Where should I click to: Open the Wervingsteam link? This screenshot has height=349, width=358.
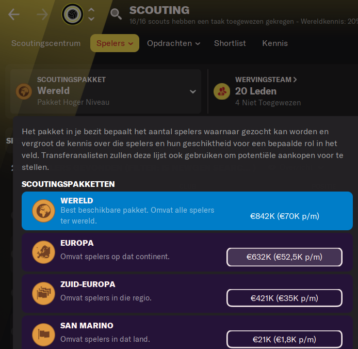click(266, 80)
